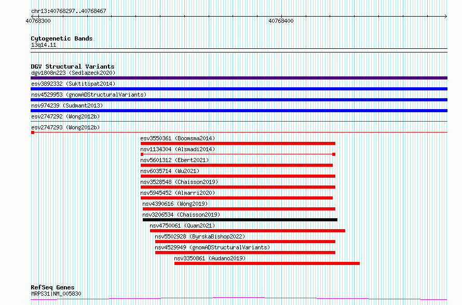Open nsv3206534 (Chaisson2019) label
Screen dimensions: 462x305
point(181,215)
